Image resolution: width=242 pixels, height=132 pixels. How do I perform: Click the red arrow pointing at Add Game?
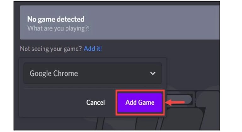(175, 102)
